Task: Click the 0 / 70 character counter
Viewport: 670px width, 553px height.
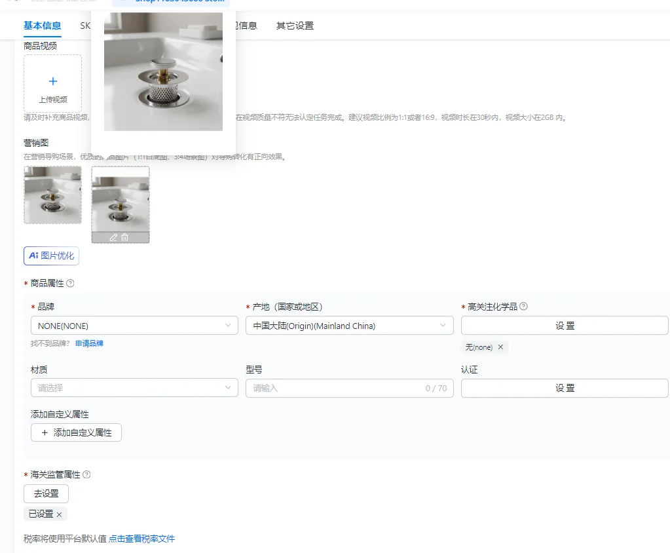Action: 436,388
